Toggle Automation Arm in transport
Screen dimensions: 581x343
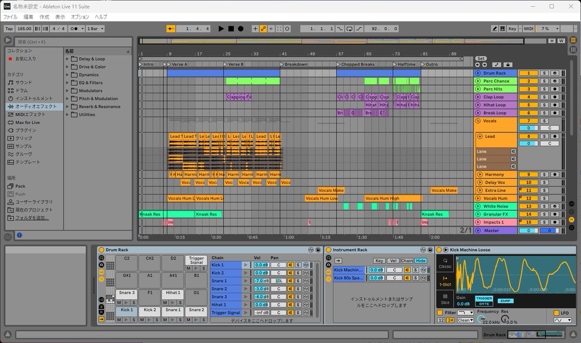tap(263, 29)
